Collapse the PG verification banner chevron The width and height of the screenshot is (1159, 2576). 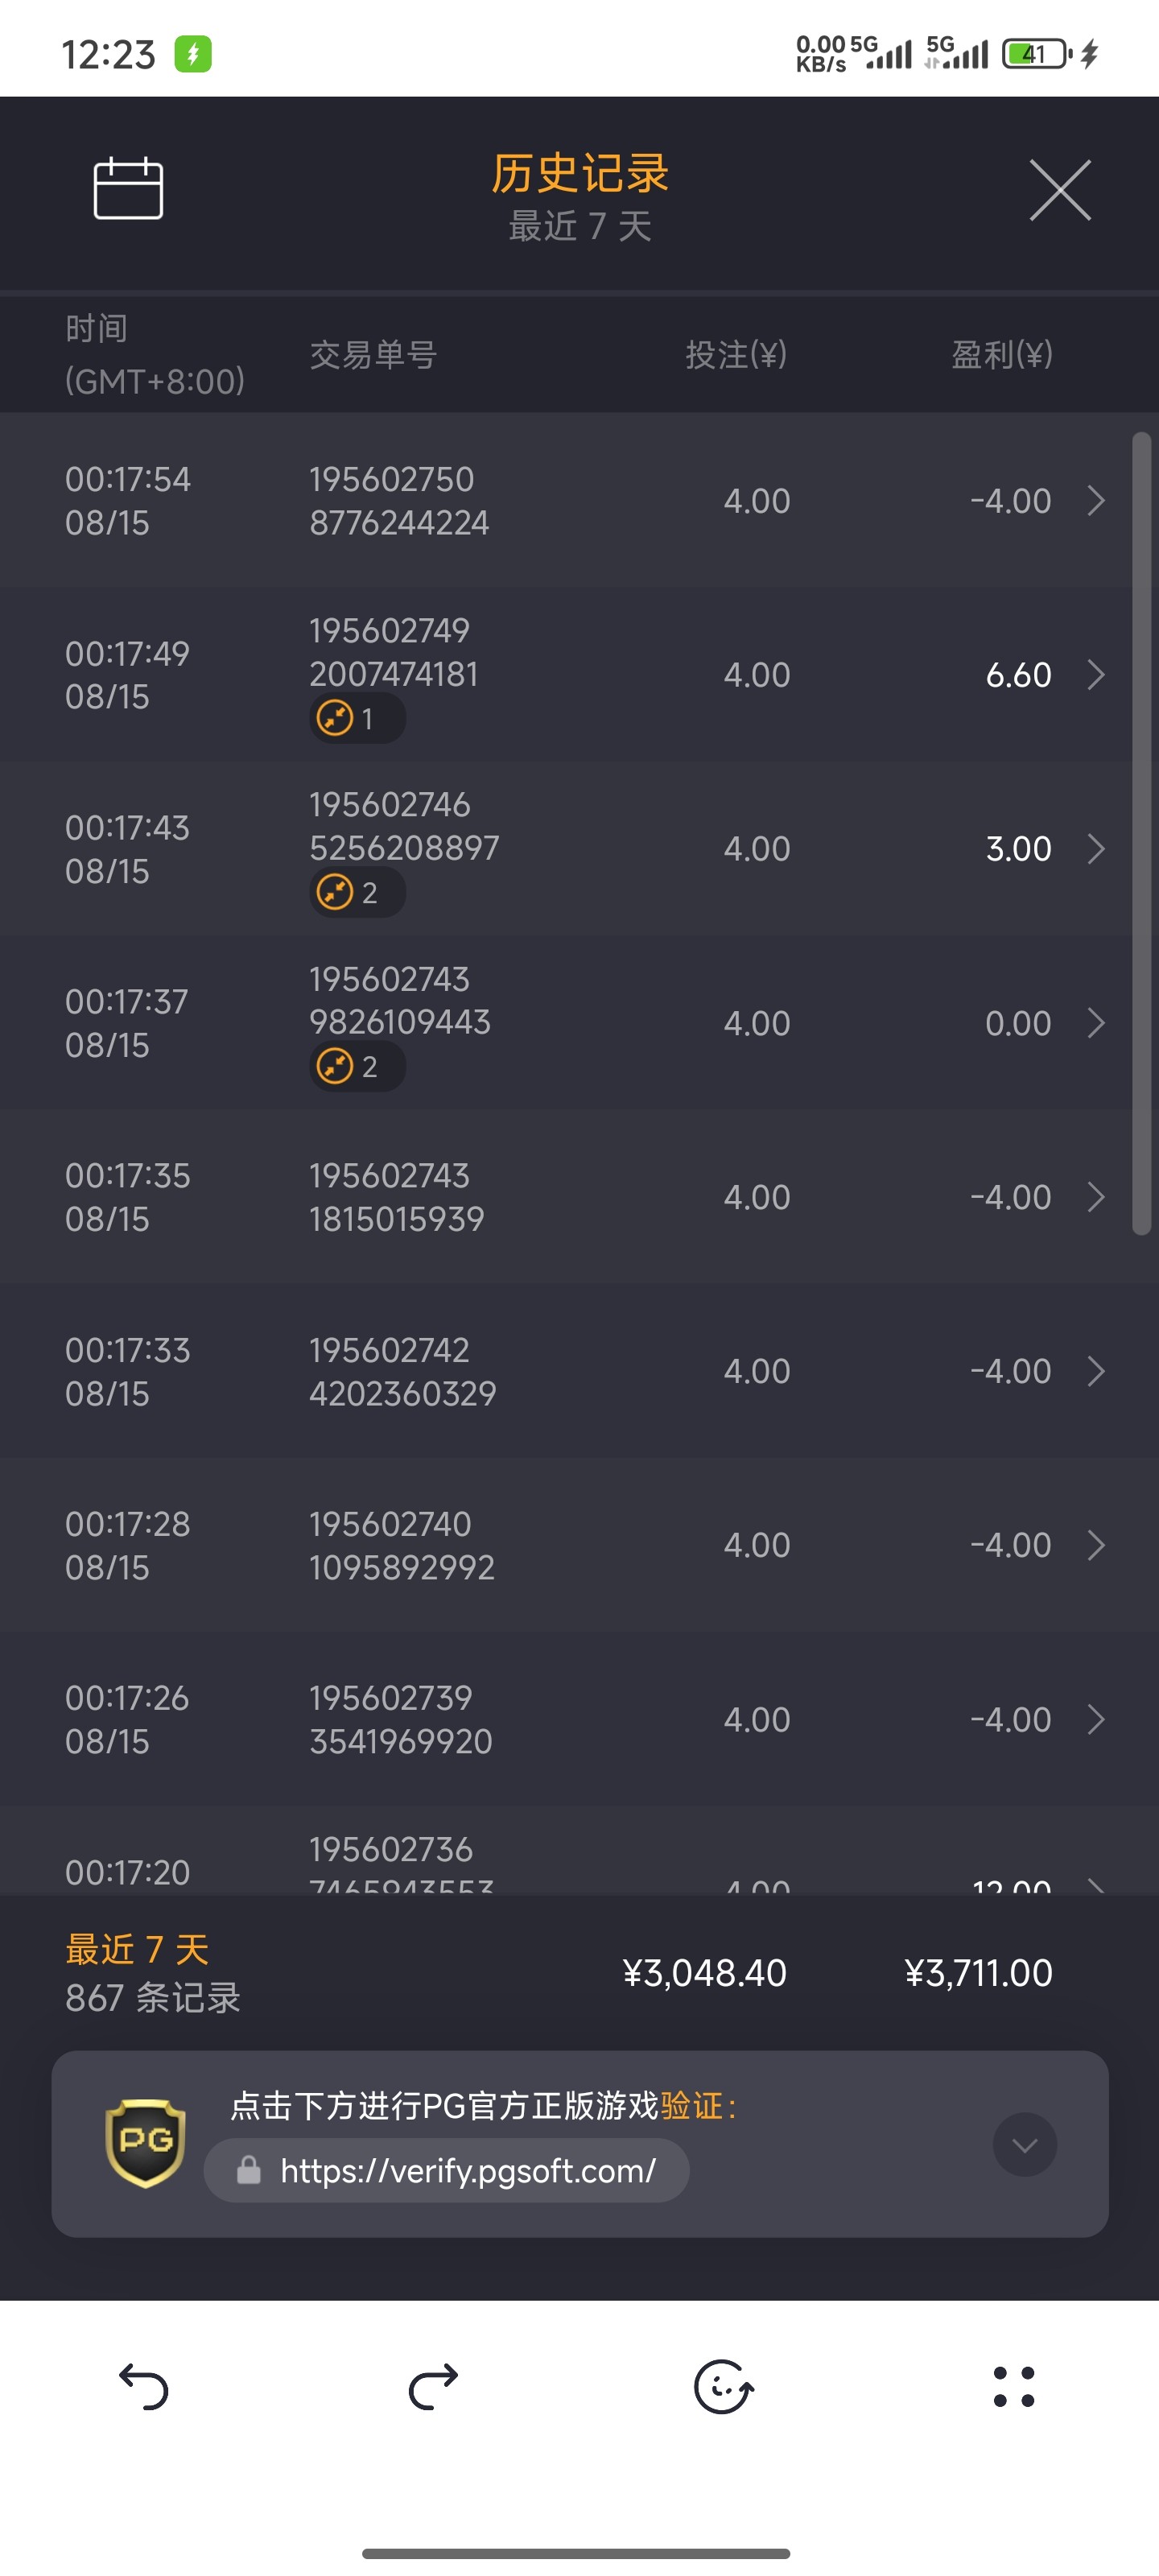[1024, 2145]
